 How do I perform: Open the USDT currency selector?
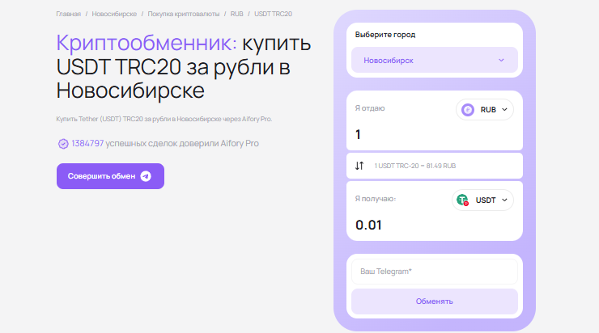pyautogui.click(x=482, y=200)
